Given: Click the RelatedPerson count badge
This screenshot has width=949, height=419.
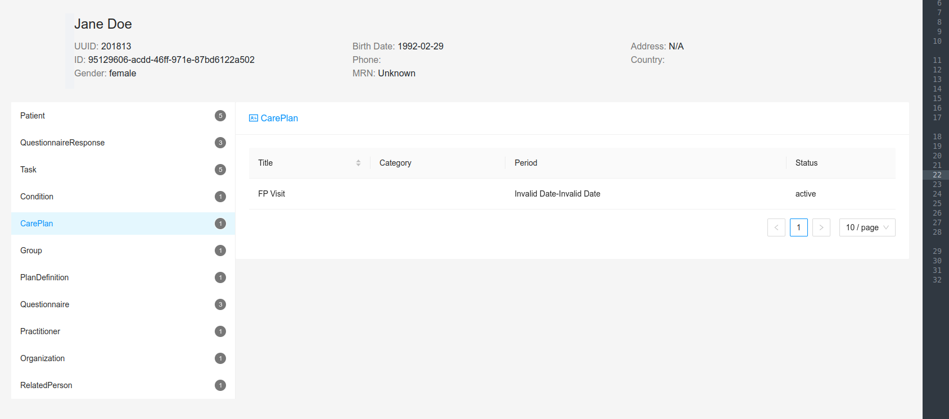Looking at the screenshot, I should pos(220,385).
